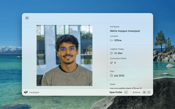Open Profile from the bottom action bar
Screen dimensions: 175x109
(116, 92)
